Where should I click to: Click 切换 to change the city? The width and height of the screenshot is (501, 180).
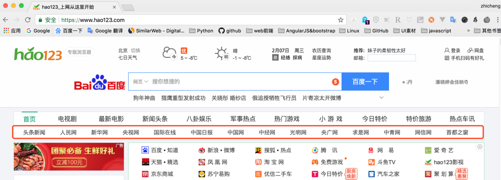coord(135,50)
